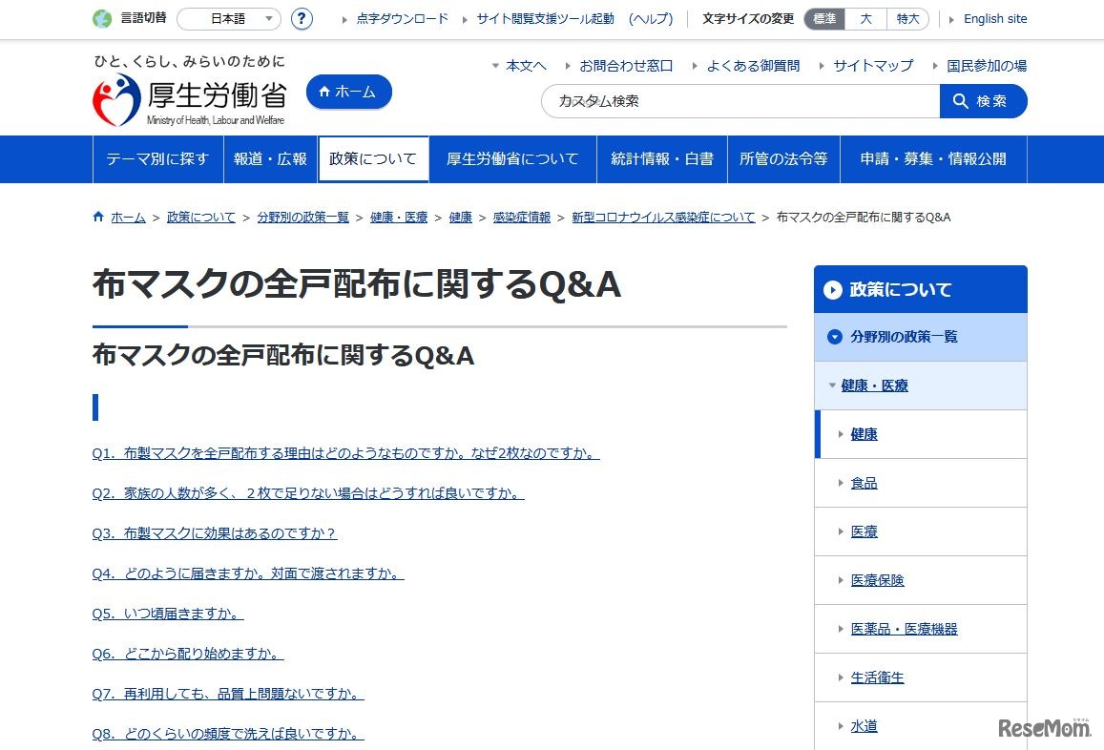Open the Q3 布製マスクに効果はあるのですか link

(x=215, y=533)
